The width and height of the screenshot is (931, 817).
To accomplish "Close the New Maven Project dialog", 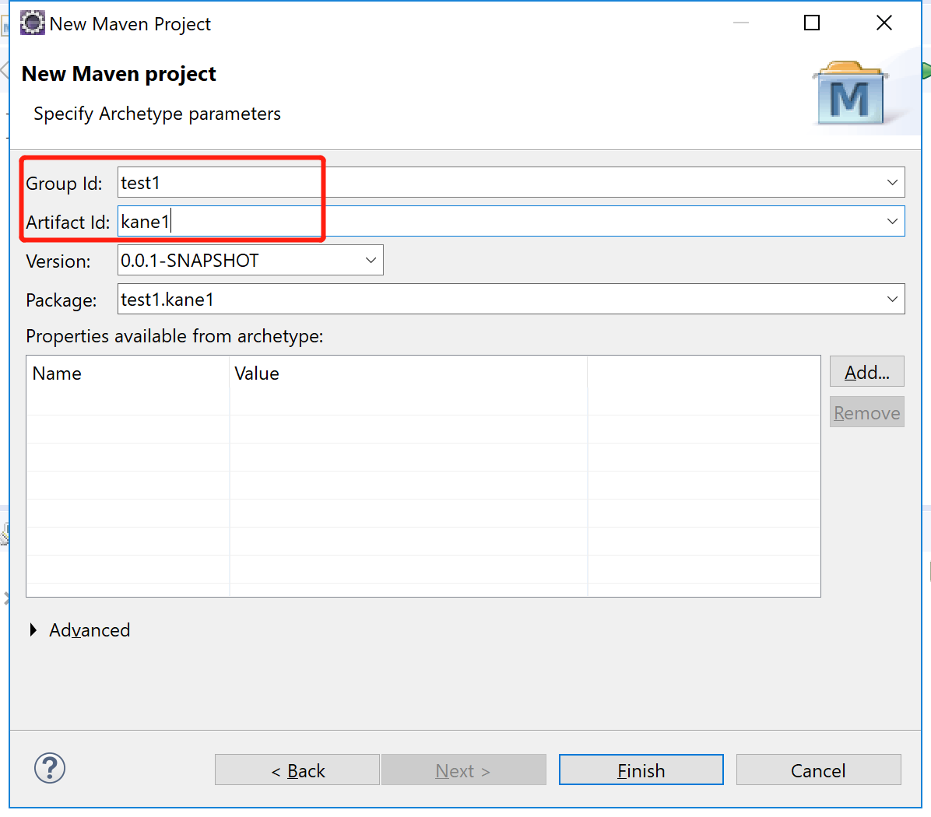I will click(x=884, y=23).
